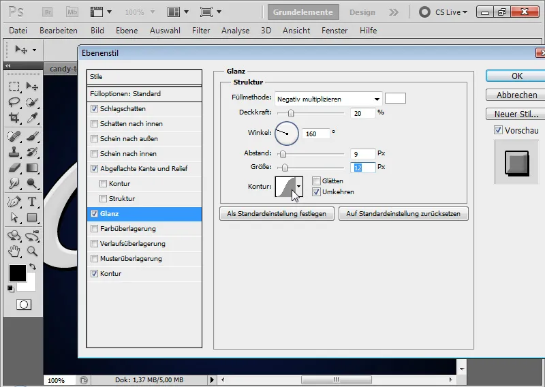This screenshot has height=387, width=545.
Task: Open the Kontur curve picker arrow
Action: click(298, 187)
